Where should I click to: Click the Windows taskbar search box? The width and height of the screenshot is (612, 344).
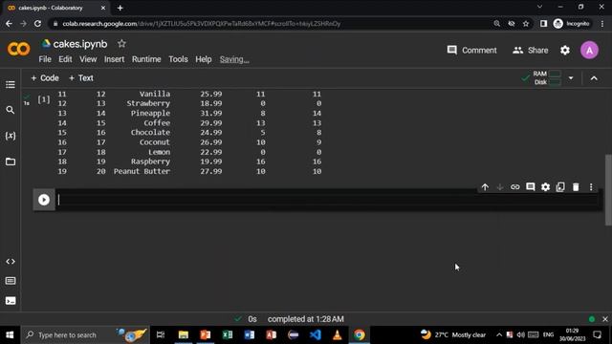pyautogui.click(x=85, y=335)
